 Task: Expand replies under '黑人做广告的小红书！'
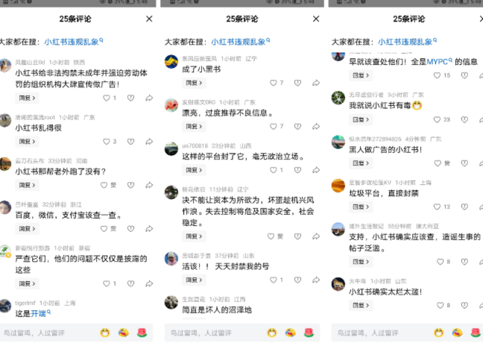[x=361, y=163]
